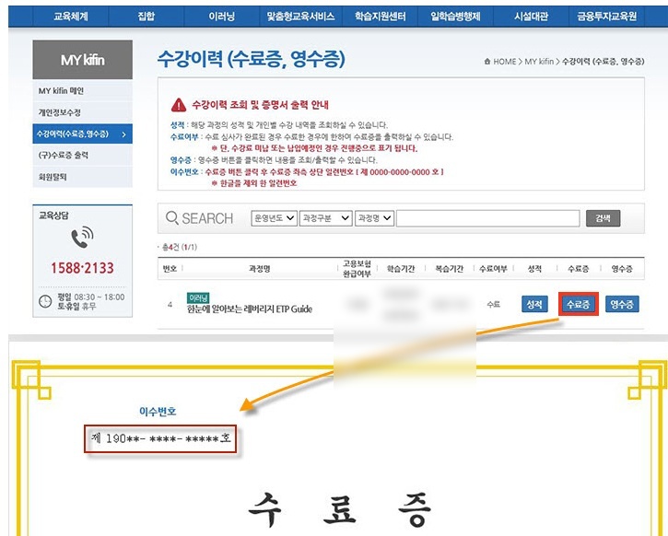Click the red warning triangle icon
This screenshot has width=668, height=536.
pyautogui.click(x=179, y=105)
